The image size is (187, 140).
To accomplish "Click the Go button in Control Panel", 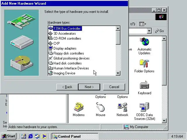I will tap(159, 31).
